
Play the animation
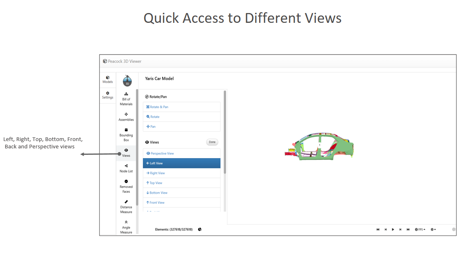click(x=393, y=229)
